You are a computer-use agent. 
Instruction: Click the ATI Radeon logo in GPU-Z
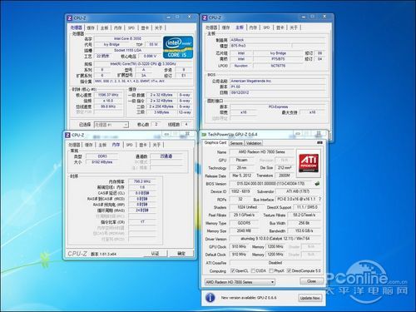coord(309,163)
